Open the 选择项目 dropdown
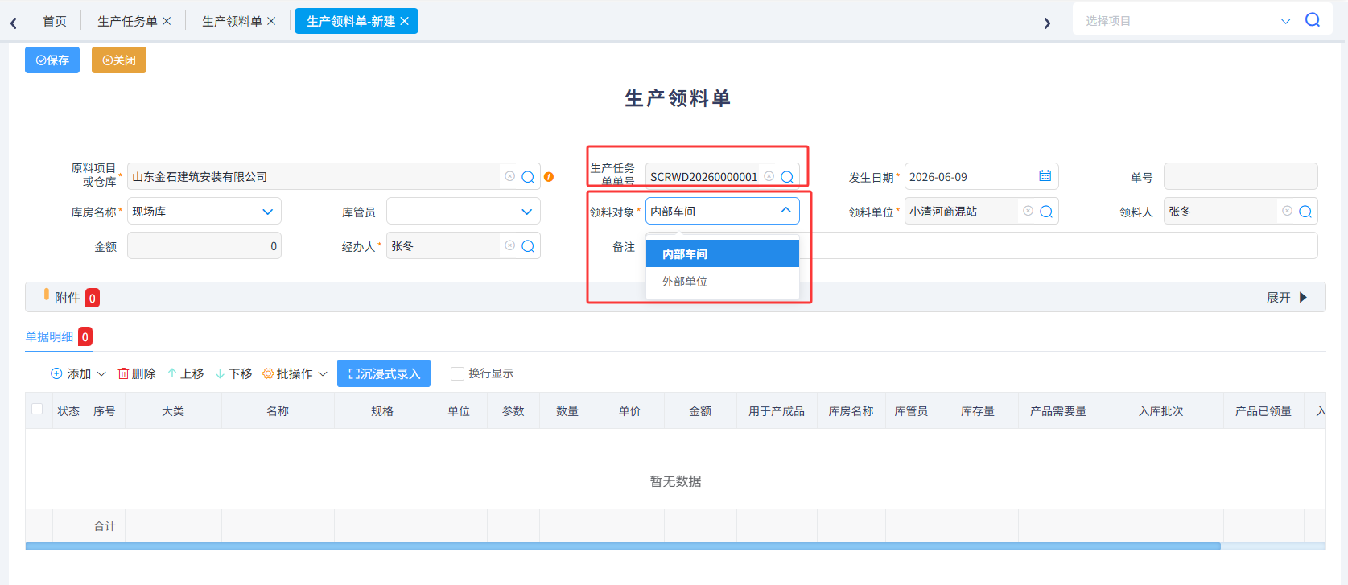The image size is (1348, 585). pos(1285,21)
